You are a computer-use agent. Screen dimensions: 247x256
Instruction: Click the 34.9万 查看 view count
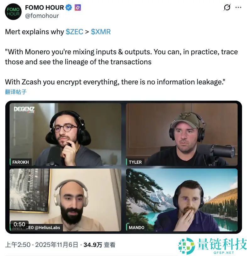click(99, 245)
